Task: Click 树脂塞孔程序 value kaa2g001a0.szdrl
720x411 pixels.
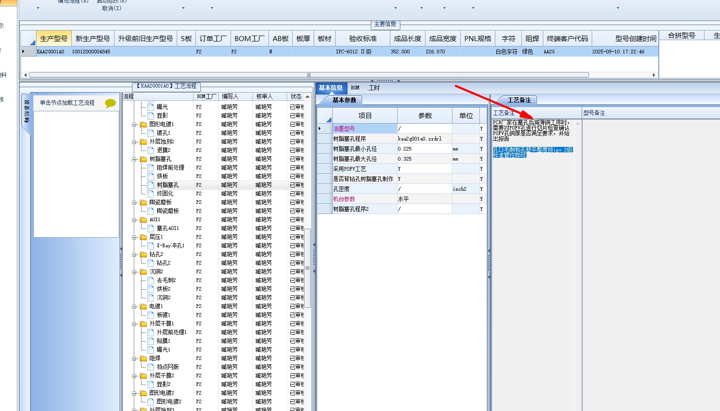Action: point(425,139)
